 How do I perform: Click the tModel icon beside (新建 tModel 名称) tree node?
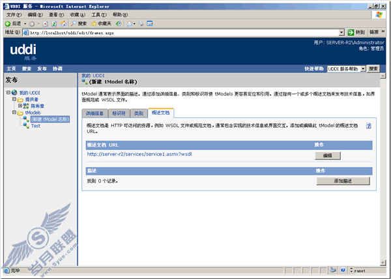click(x=26, y=119)
